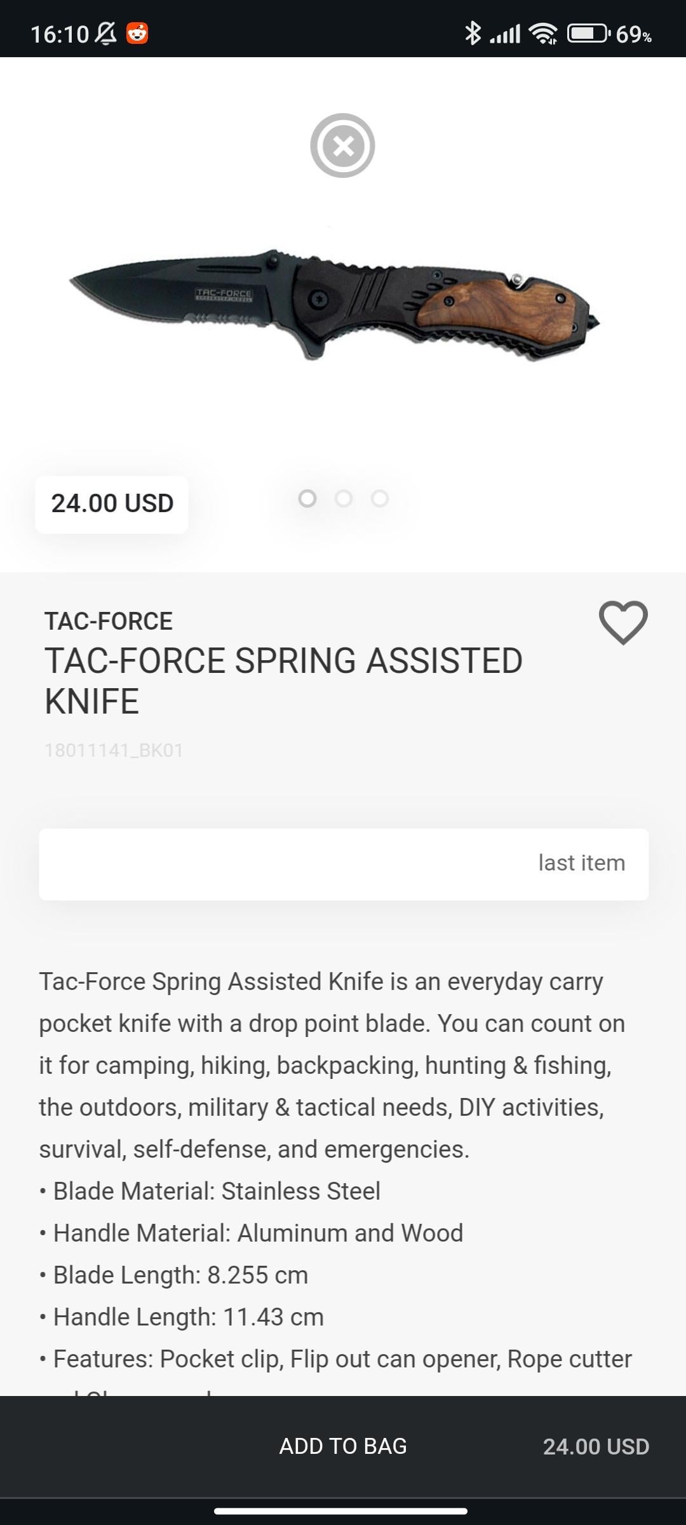
Task: Close the product detail view
Action: pyautogui.click(x=342, y=146)
